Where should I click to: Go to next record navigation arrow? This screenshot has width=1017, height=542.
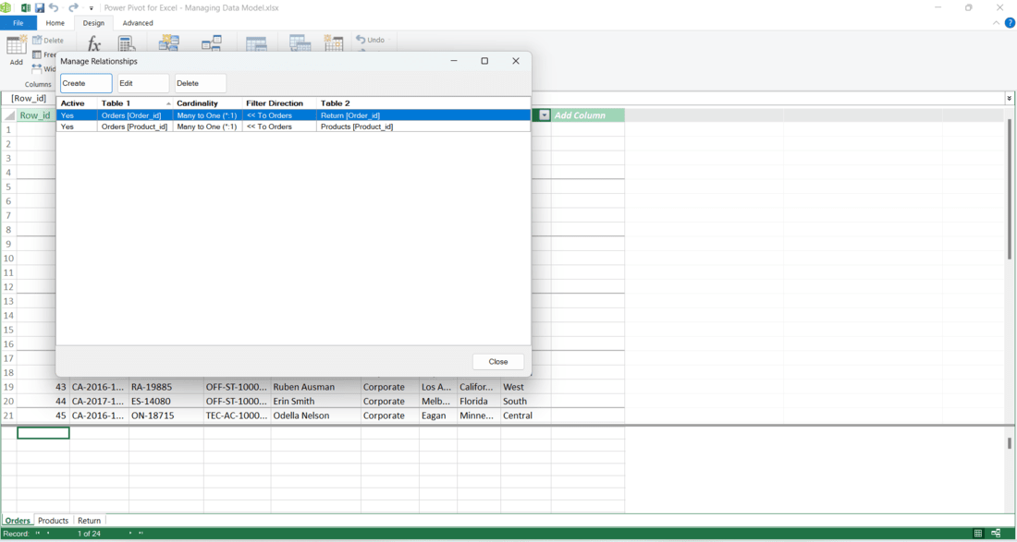click(131, 534)
